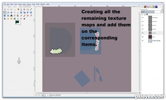Hide the uv skate temp.jpg layer
The image size is (166, 100).
point(143,41)
